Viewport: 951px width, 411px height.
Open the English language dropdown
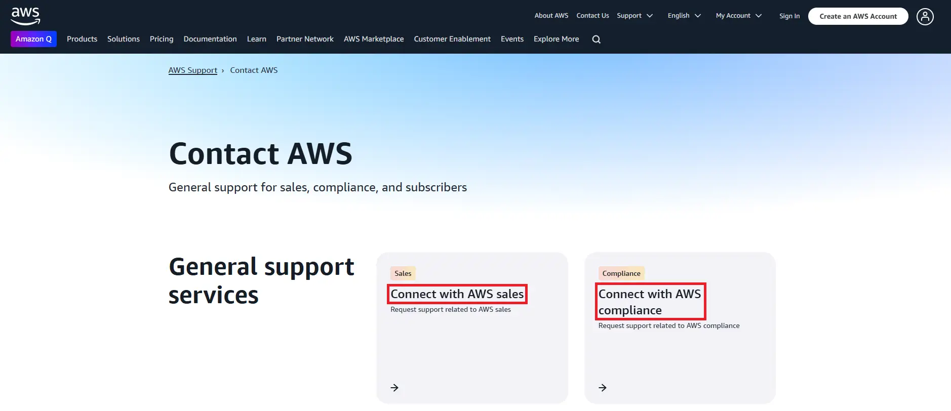click(x=684, y=16)
